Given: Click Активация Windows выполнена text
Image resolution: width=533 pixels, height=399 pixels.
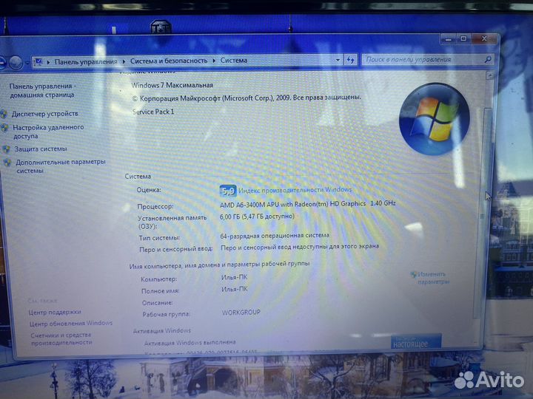Looking at the screenshot, I should click(190, 343).
